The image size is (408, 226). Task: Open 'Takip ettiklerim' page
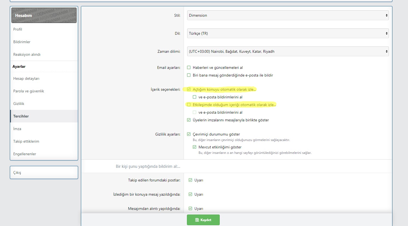pos(44,141)
